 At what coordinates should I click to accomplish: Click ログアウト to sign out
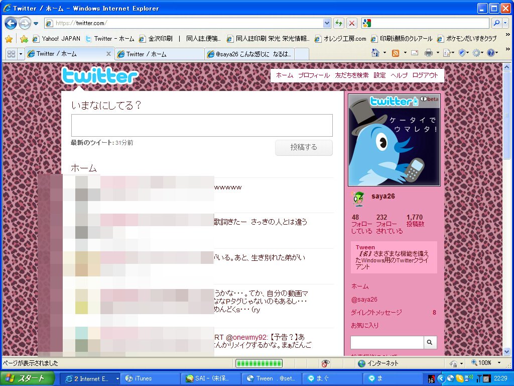point(425,75)
